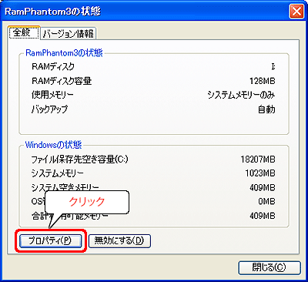This screenshot has height=282, width=308.
Task: Close the RamPhantom3の状態 window with X
Action: click(x=296, y=12)
